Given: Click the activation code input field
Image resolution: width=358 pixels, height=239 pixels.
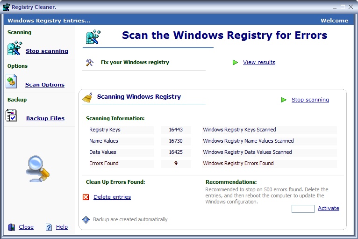Looking at the screenshot, I should coord(303,209).
